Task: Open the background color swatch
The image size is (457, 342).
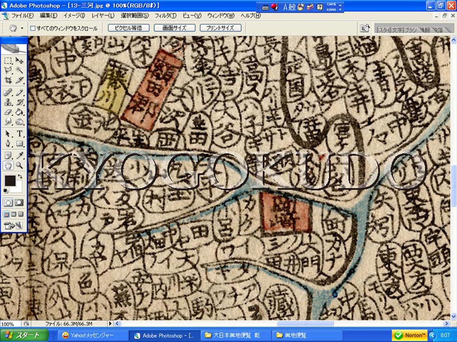Action: pos(18,188)
